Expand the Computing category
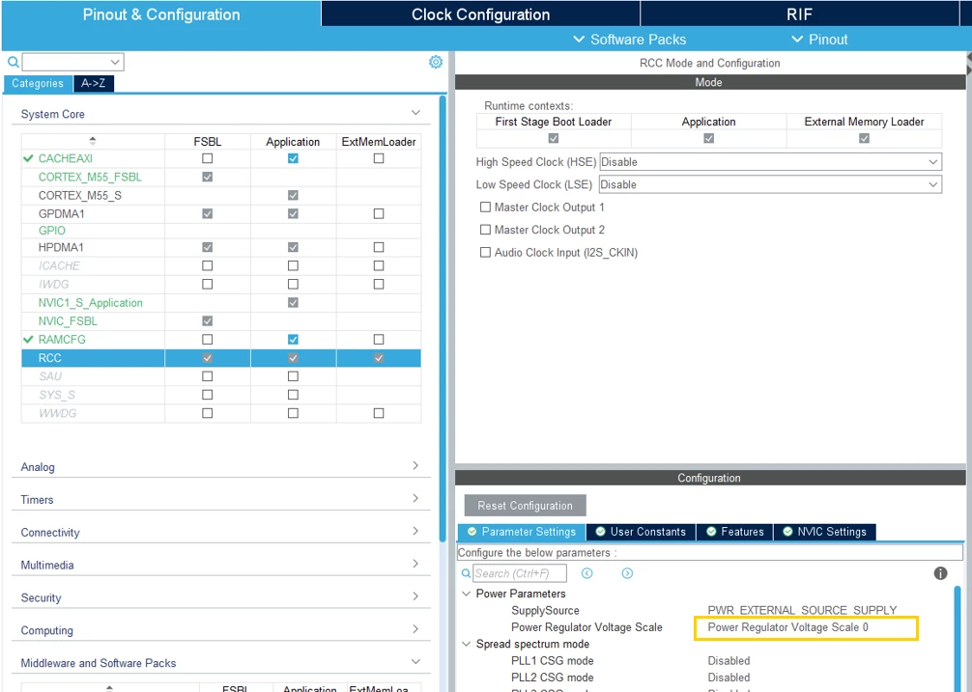972x692 pixels. [416, 629]
